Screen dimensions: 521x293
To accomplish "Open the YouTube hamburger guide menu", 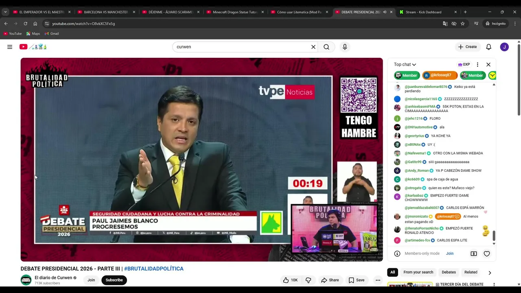I will pos(10,47).
